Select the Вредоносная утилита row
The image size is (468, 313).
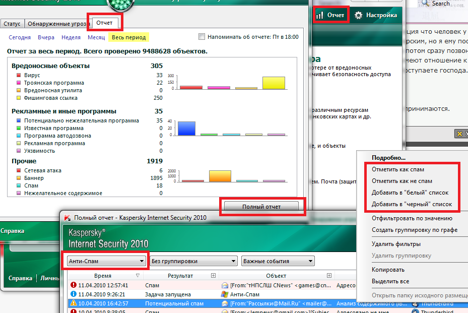pos(89,90)
